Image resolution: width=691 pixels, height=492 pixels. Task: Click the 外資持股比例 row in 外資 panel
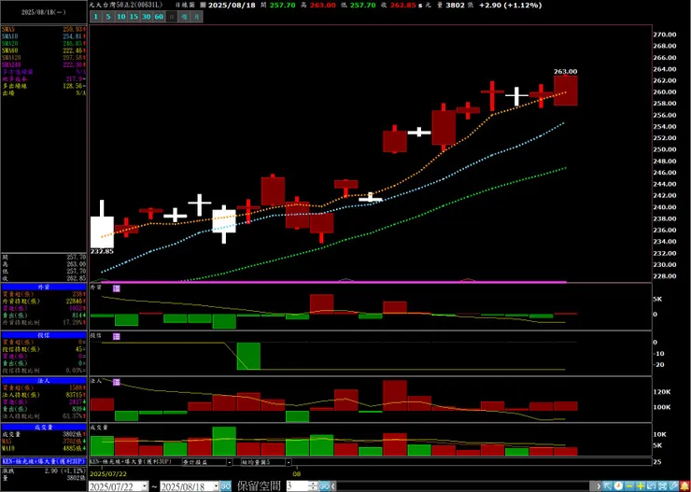(44, 322)
